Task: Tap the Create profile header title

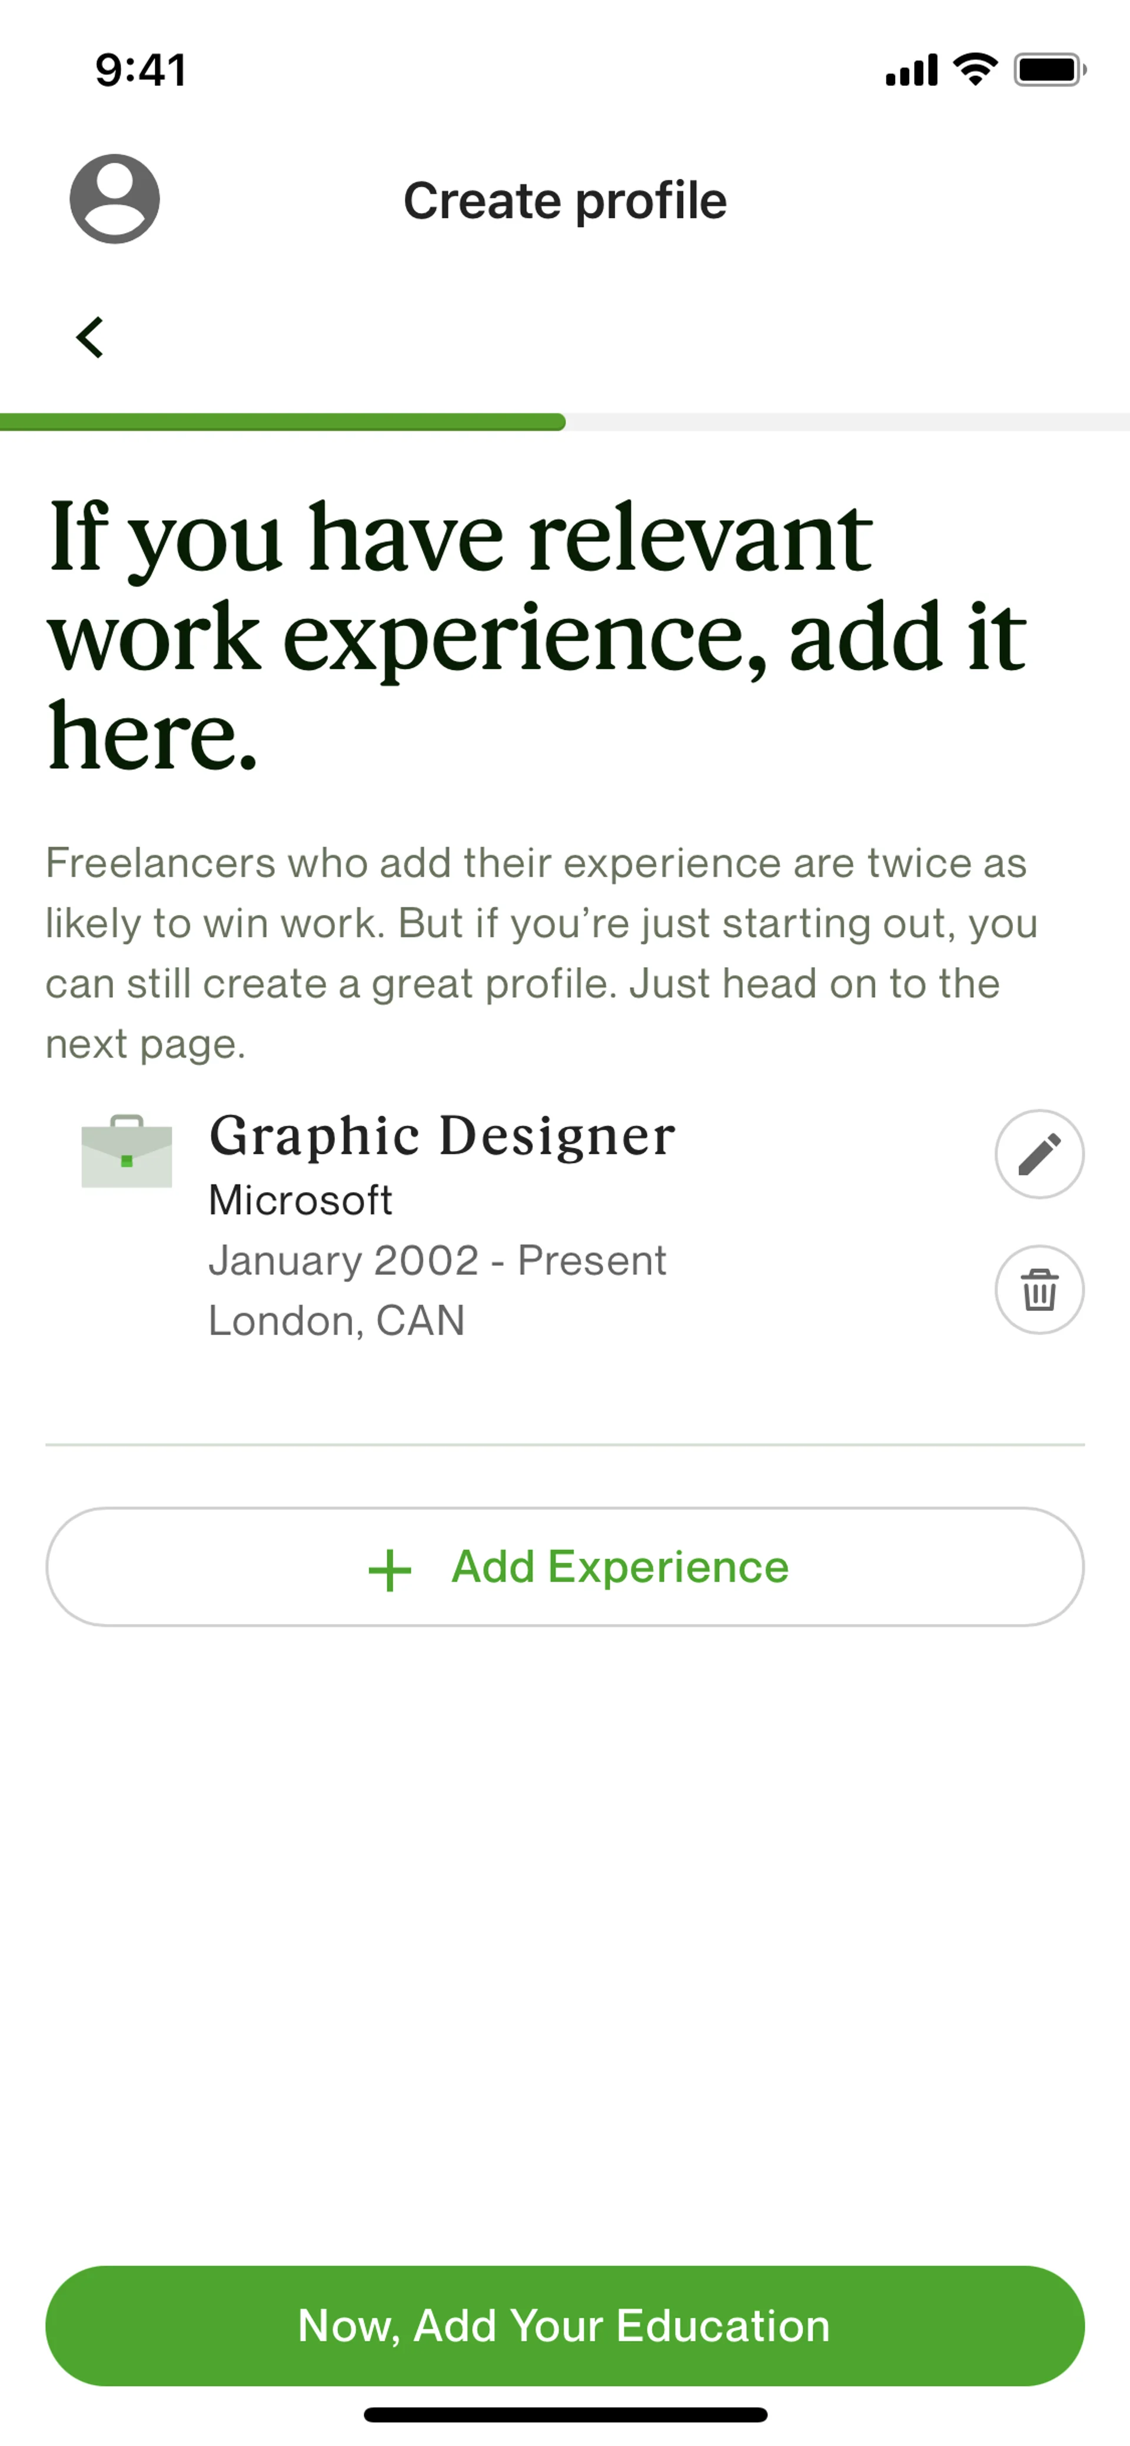Action: (x=565, y=200)
